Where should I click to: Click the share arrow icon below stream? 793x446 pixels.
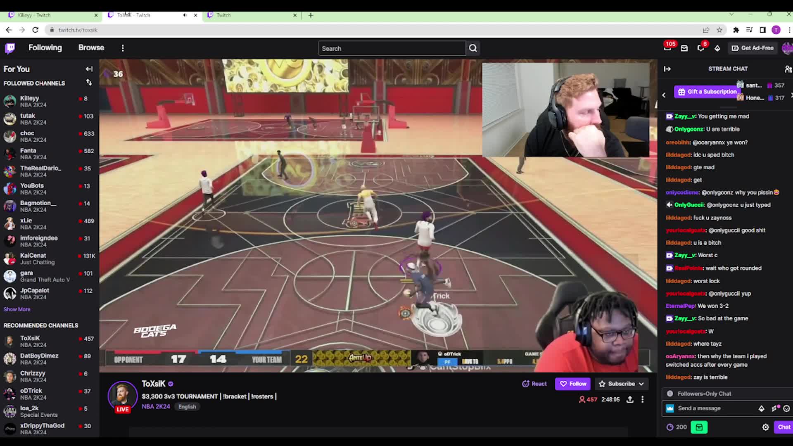(630, 399)
